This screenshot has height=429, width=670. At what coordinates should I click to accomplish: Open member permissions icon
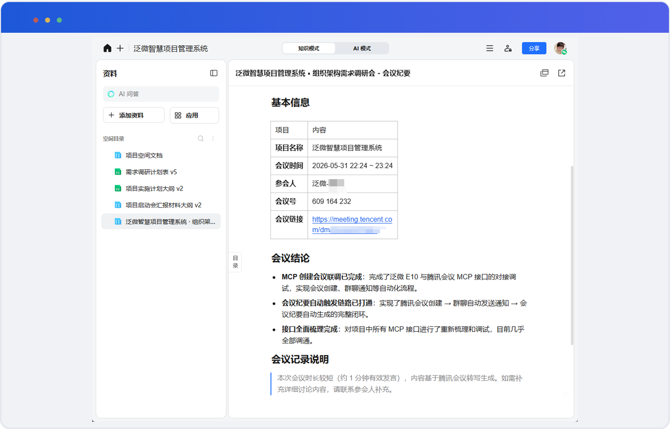coord(508,48)
